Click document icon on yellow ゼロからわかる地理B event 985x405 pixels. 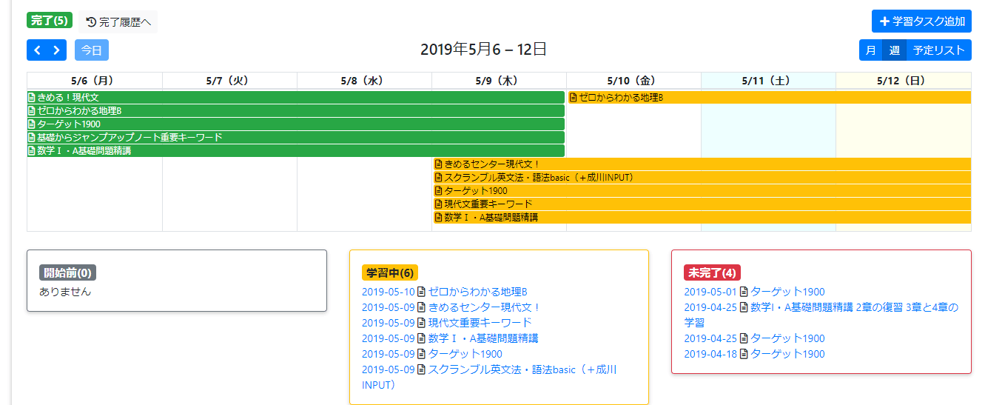[573, 98]
